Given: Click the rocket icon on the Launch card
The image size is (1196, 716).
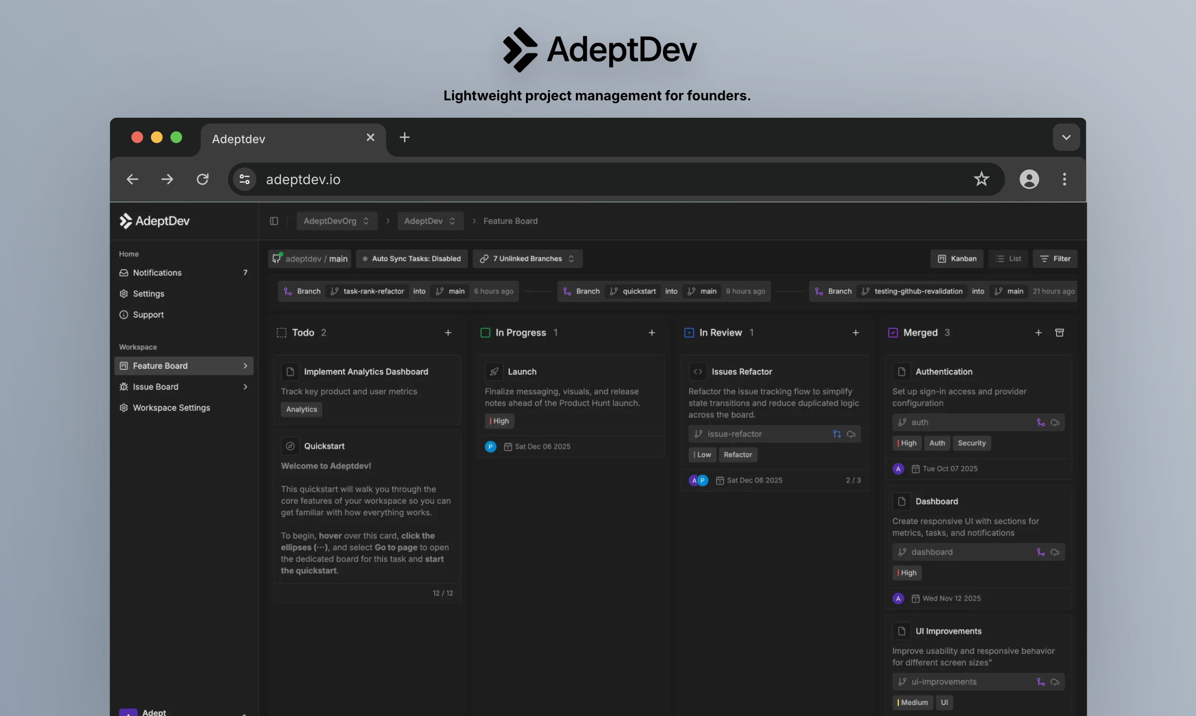Looking at the screenshot, I should click(493, 371).
